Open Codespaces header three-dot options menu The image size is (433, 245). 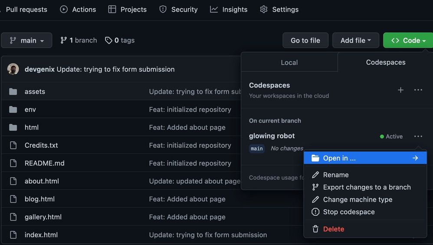[418, 90]
